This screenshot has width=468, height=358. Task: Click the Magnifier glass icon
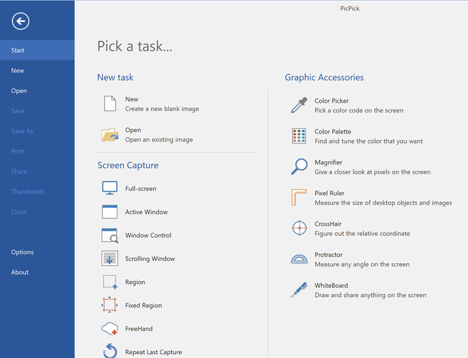(299, 166)
